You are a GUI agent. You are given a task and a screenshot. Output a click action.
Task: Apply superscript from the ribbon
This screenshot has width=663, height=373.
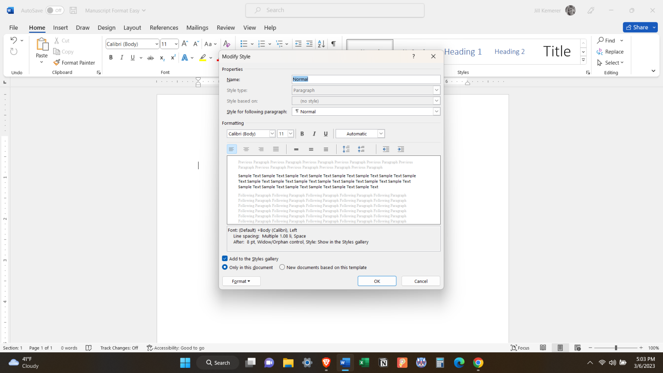173,57
